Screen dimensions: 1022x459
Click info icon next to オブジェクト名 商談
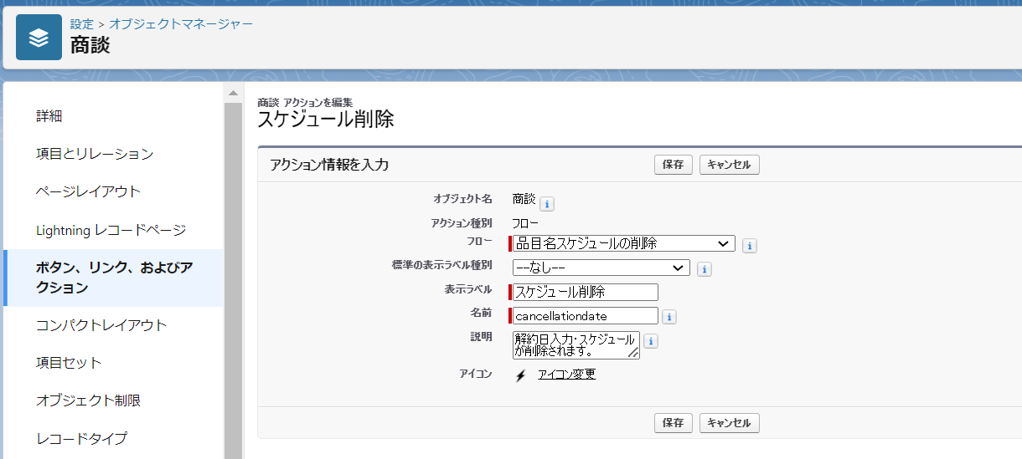point(546,204)
